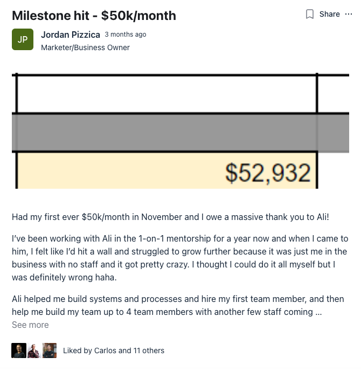Click the 'Marketer/Business Owner' subtitle
The image size is (361, 378).
85,47
